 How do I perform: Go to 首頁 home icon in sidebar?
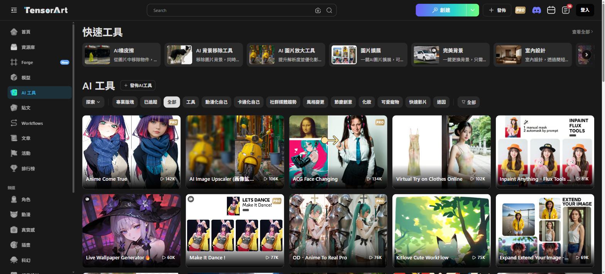coord(14,32)
